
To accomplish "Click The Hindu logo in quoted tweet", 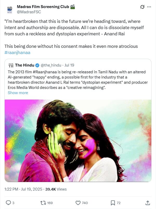I will point(11,65).
